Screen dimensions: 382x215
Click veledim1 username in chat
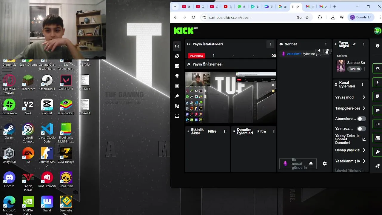click(x=293, y=54)
